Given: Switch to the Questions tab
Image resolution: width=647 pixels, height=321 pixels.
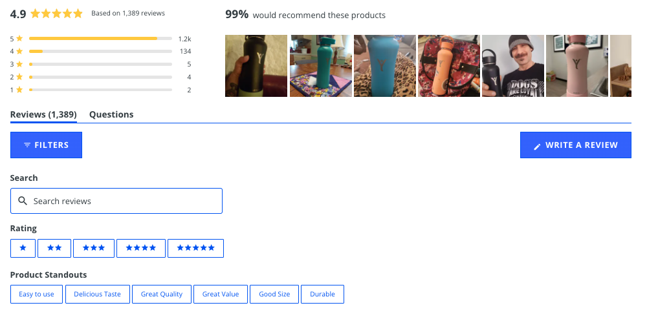Looking at the screenshot, I should (x=111, y=114).
